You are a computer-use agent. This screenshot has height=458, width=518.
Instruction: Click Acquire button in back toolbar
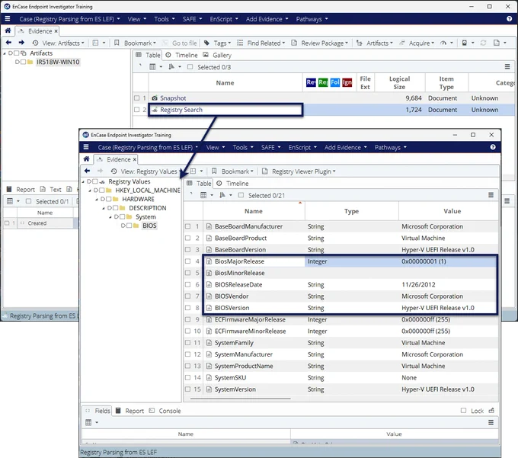coord(417,43)
